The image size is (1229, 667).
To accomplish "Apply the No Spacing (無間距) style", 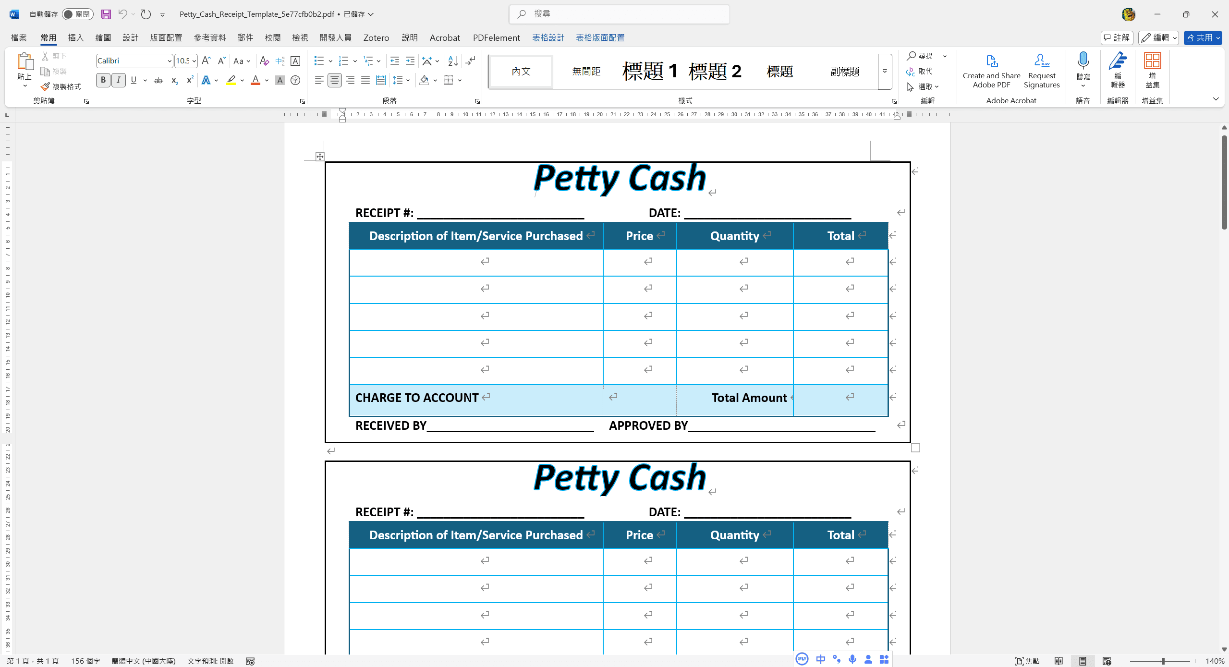I will click(586, 72).
